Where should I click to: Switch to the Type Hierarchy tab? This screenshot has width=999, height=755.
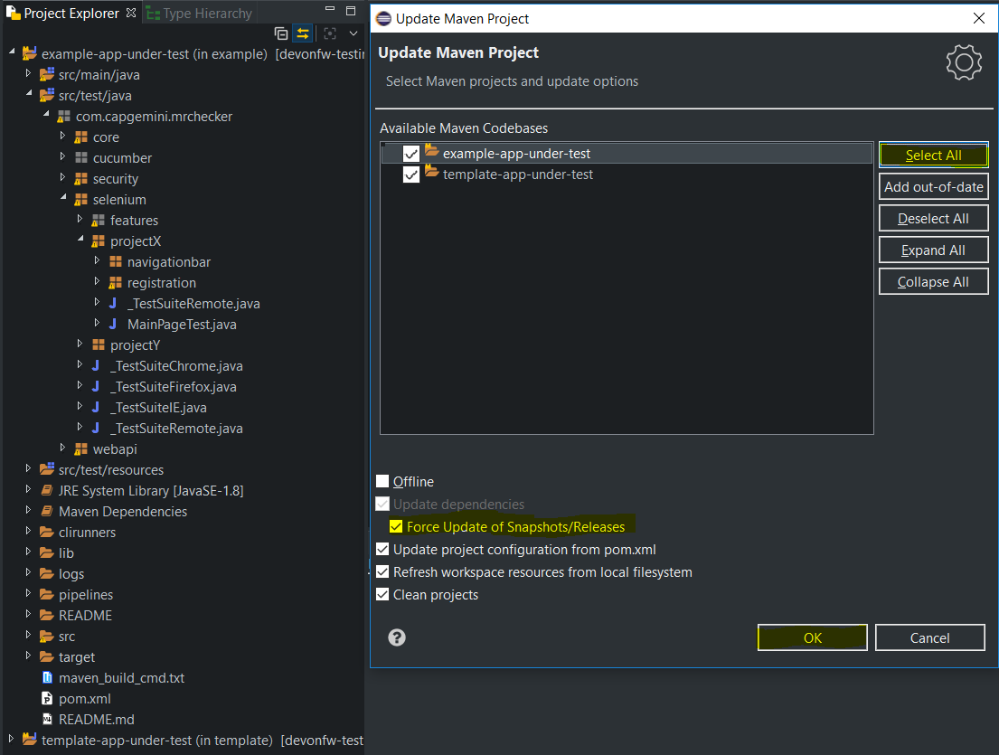pyautogui.click(x=199, y=13)
